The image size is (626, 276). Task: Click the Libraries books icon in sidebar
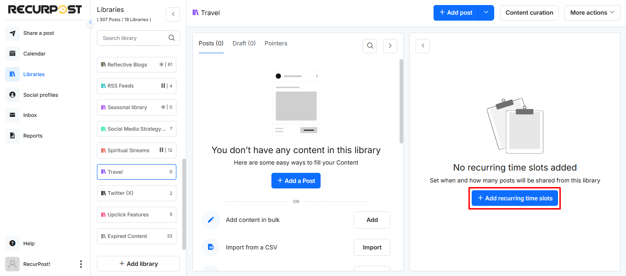click(x=12, y=74)
